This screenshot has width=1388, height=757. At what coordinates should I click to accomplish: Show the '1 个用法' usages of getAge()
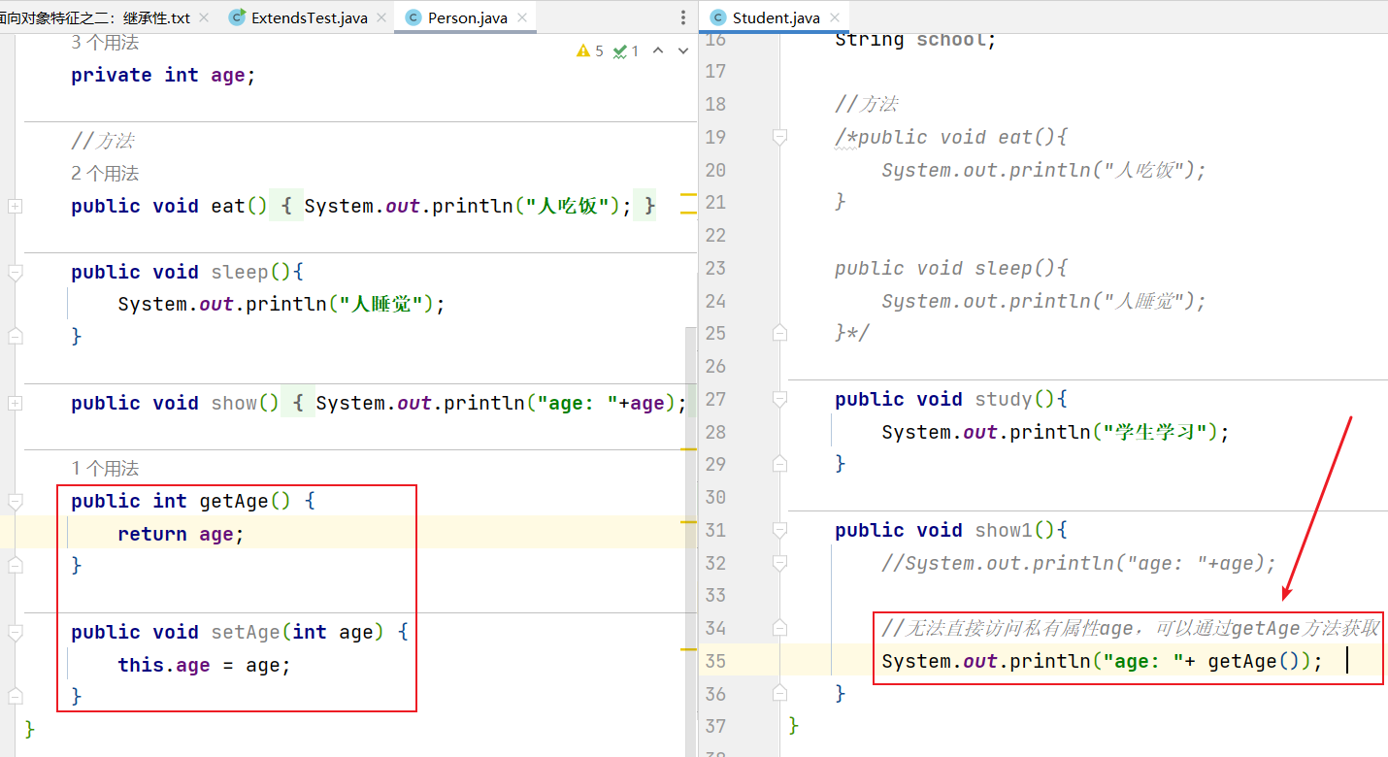point(105,469)
